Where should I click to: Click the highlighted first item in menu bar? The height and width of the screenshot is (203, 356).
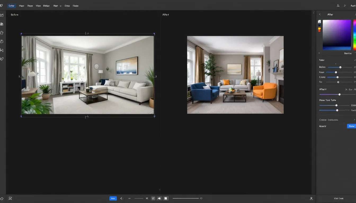[12, 6]
